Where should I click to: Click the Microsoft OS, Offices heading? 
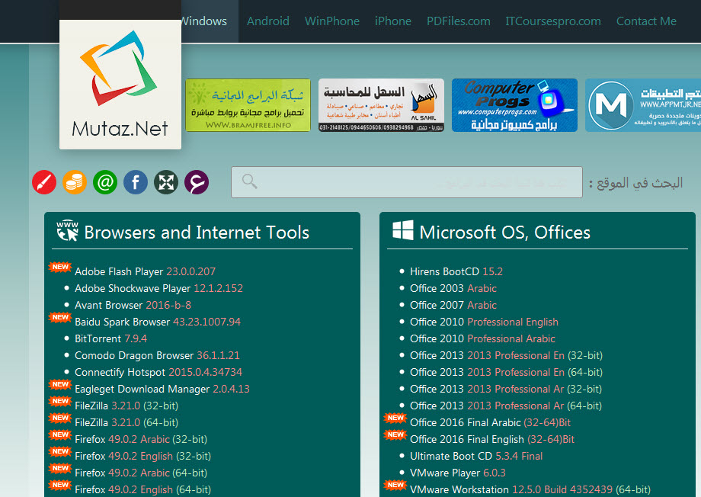point(504,232)
